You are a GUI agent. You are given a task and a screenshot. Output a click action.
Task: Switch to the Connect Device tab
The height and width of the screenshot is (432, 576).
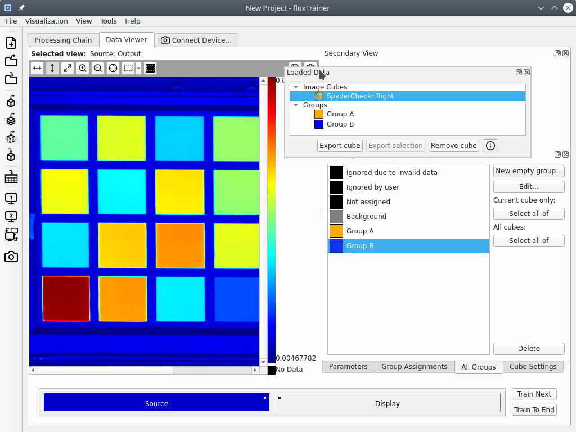click(x=196, y=40)
